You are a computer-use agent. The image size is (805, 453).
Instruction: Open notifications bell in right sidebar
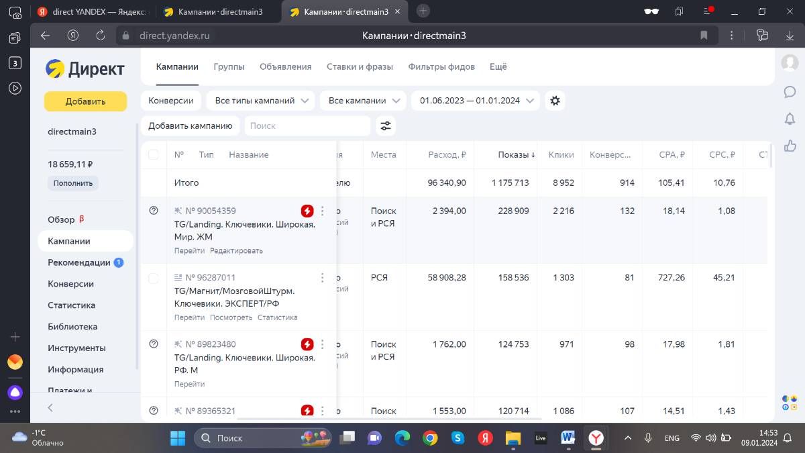790,119
